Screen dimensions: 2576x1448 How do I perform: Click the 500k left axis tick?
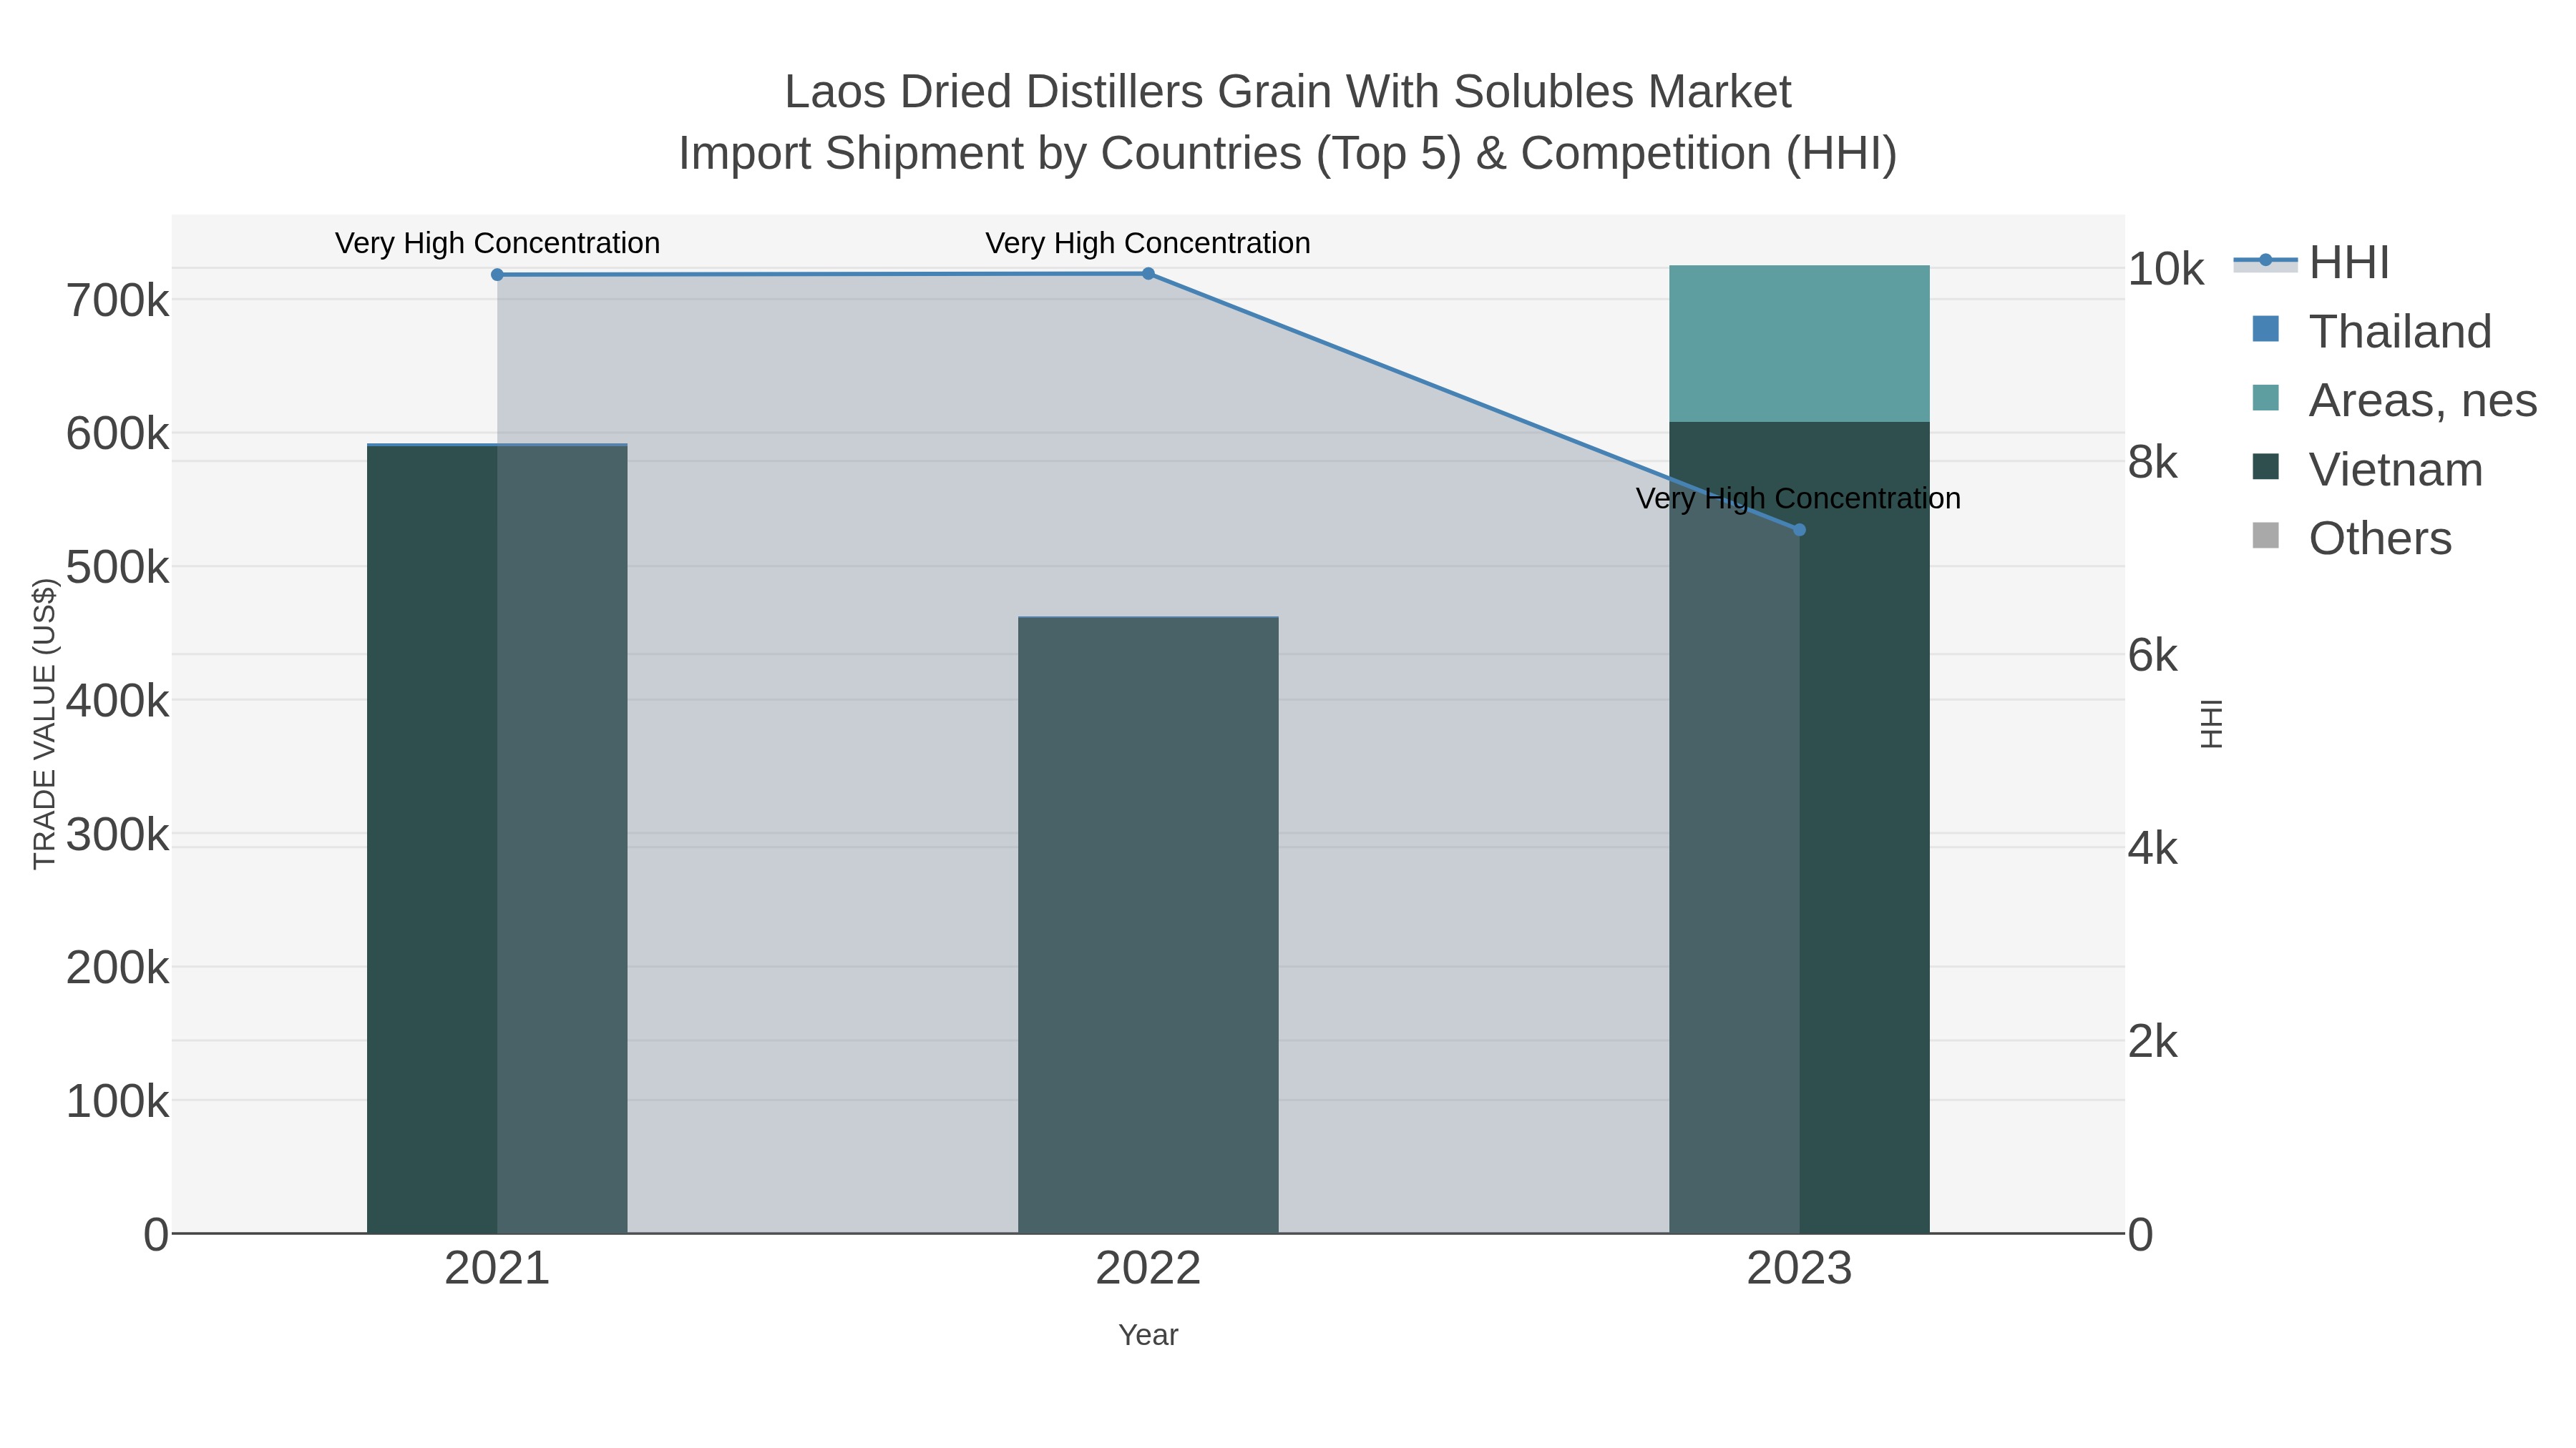click(117, 568)
